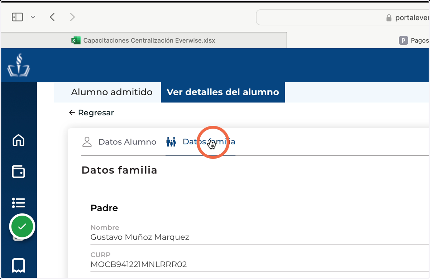Click the CURP field label

coord(100,255)
